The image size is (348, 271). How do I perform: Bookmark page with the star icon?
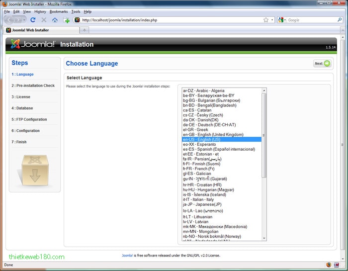[266, 20]
